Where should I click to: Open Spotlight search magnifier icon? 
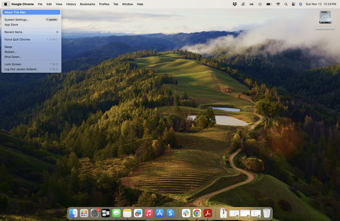(x=286, y=4)
